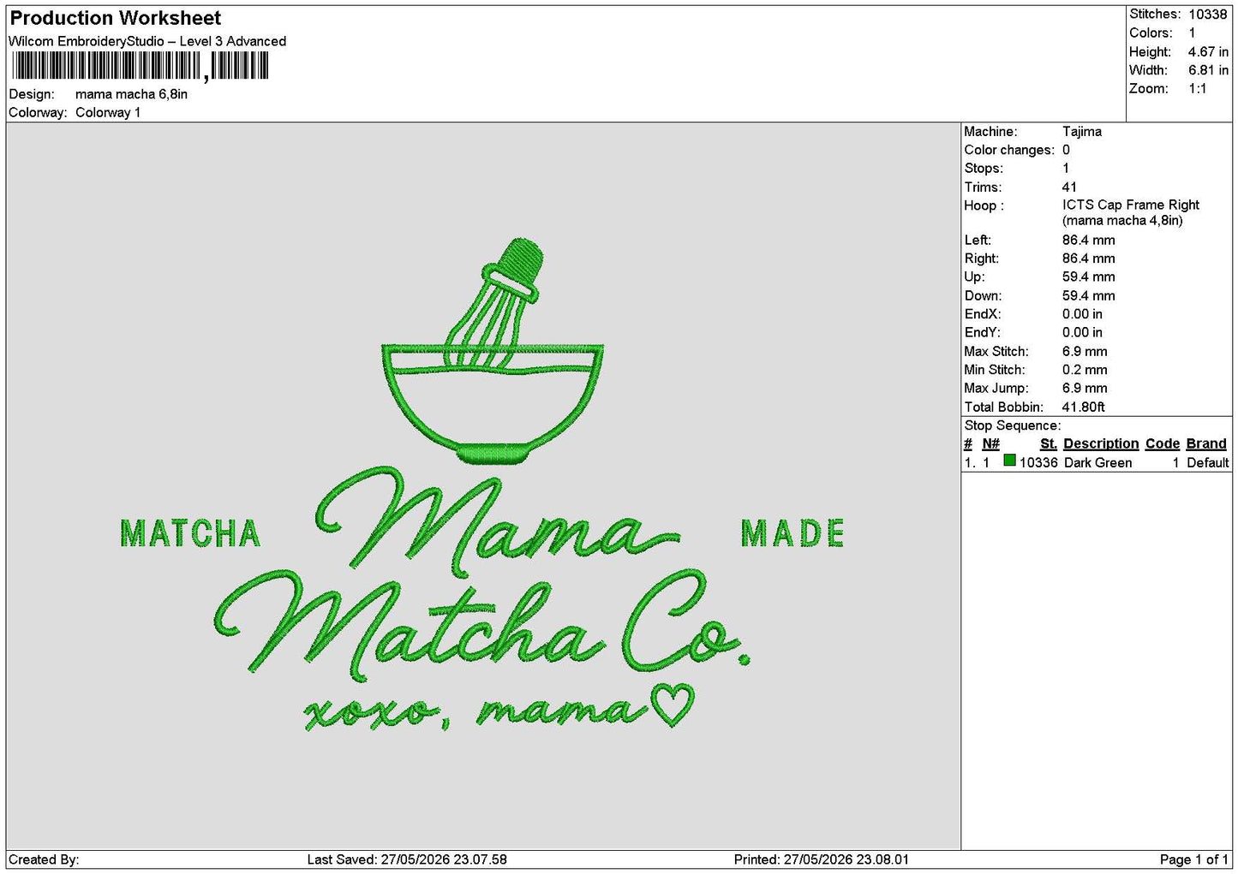Click the 'N#' column header

point(990,443)
